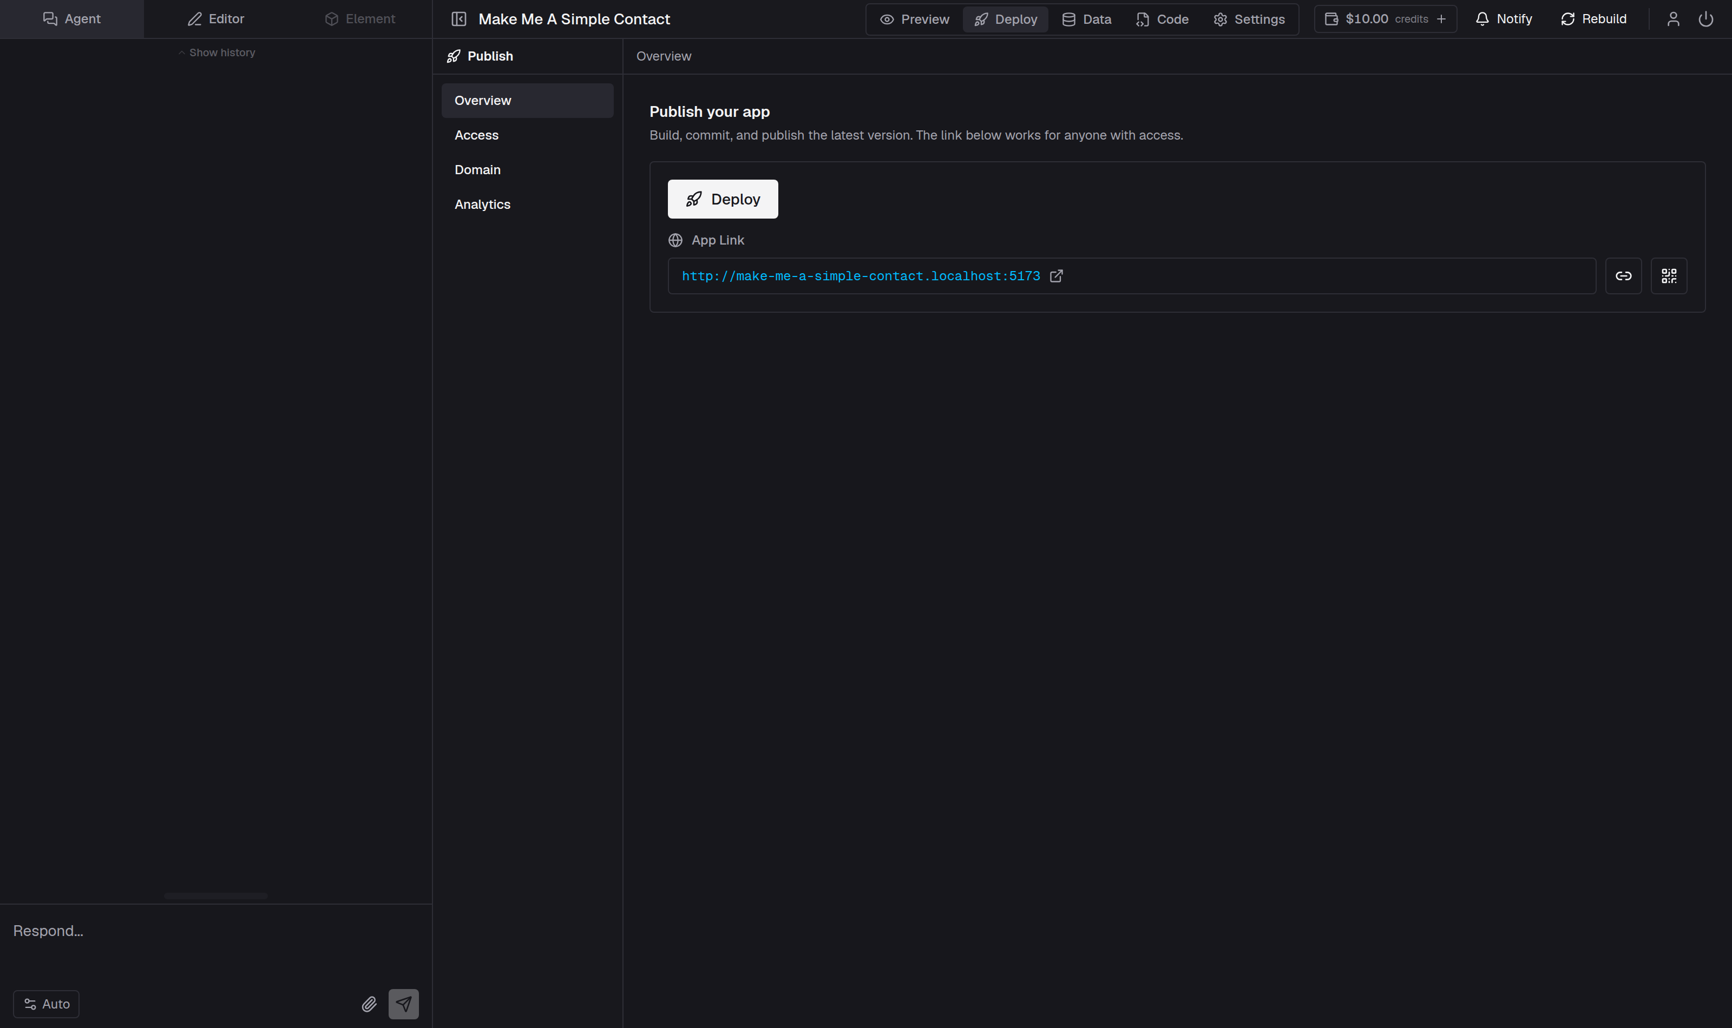
Task: Open the Code view
Action: (1162, 19)
